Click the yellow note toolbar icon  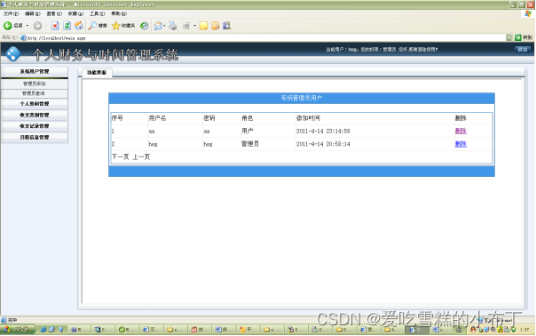pos(203,26)
